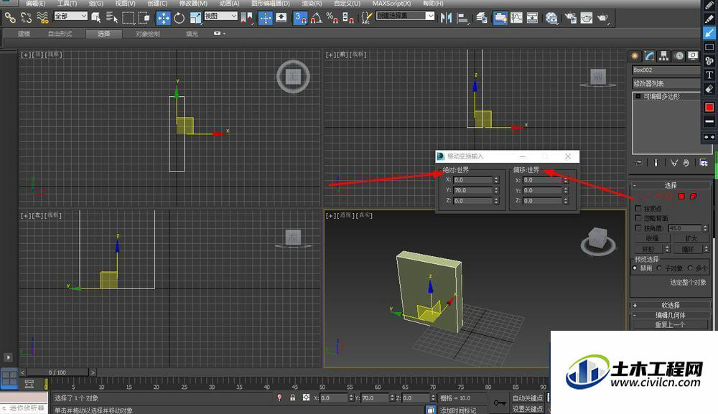
Task: Enable the 忽略背面 checkbox
Action: click(638, 217)
